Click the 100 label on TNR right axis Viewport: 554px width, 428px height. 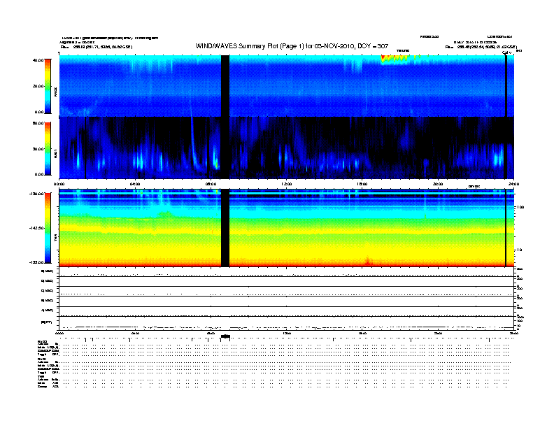(x=520, y=207)
